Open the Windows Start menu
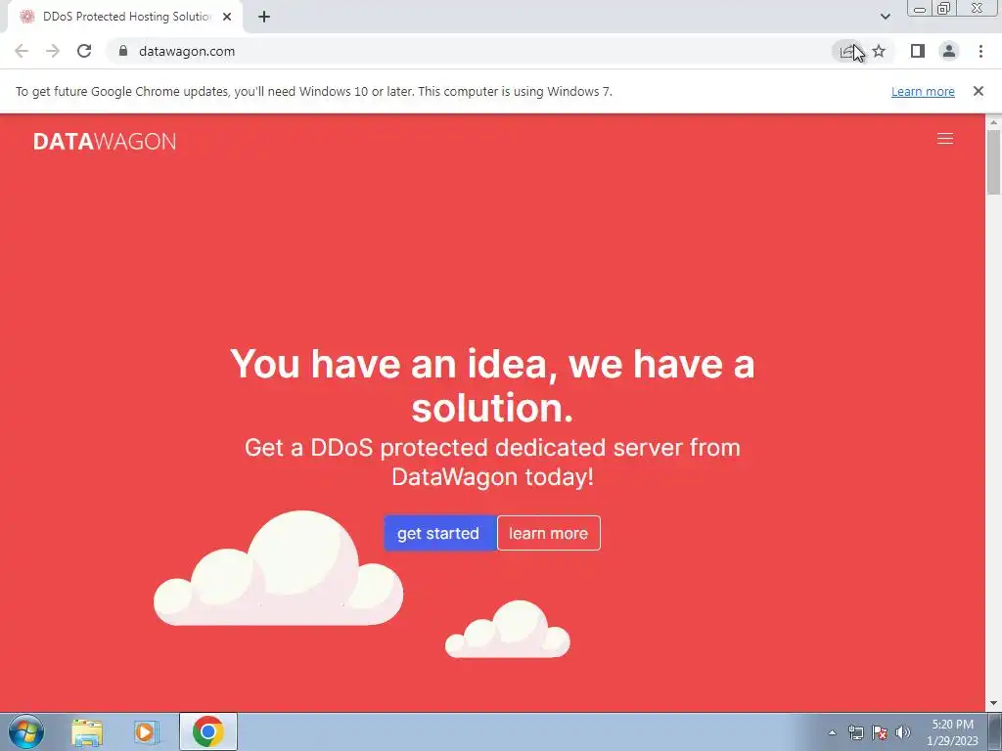This screenshot has height=751, width=1002. (x=26, y=731)
